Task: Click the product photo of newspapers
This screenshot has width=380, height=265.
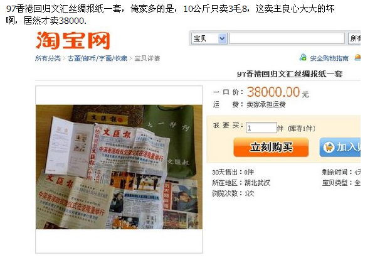Action: [x=119, y=167]
